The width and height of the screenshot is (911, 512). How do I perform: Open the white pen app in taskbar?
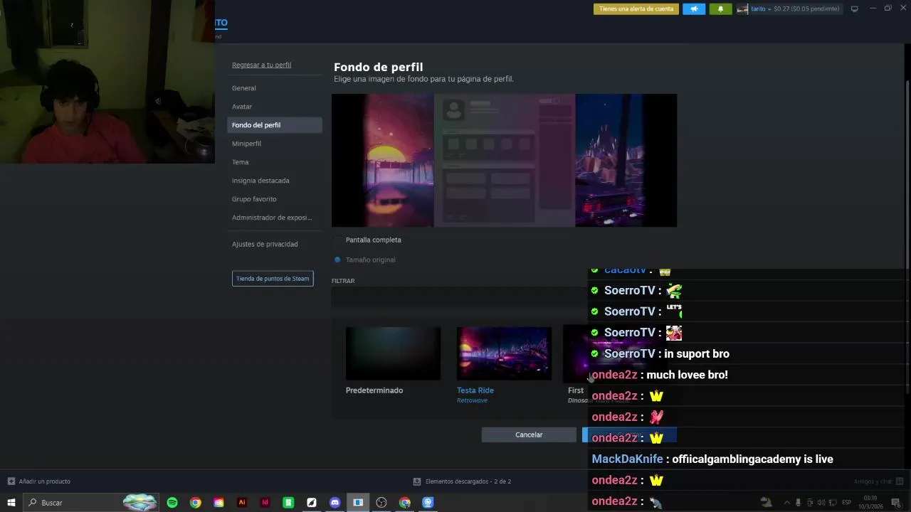point(311,503)
